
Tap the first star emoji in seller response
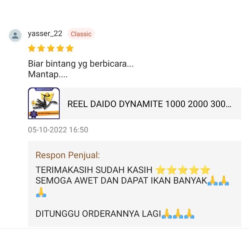(x=160, y=170)
